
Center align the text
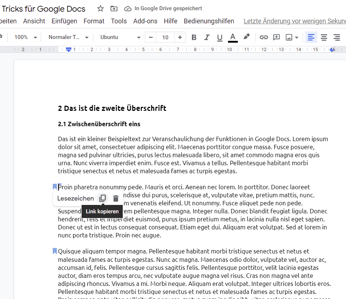click(x=324, y=37)
